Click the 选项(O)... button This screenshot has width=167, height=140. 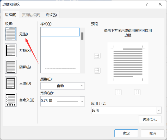(x=150, y=120)
